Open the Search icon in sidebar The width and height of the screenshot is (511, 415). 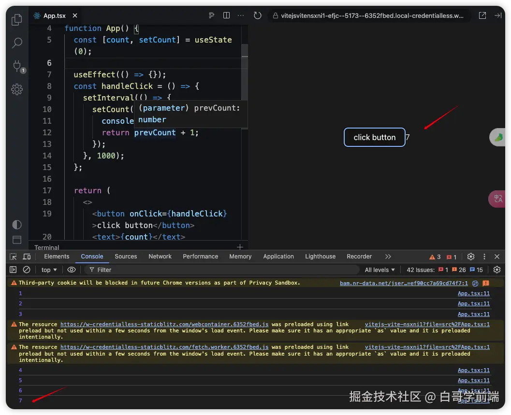pos(17,43)
